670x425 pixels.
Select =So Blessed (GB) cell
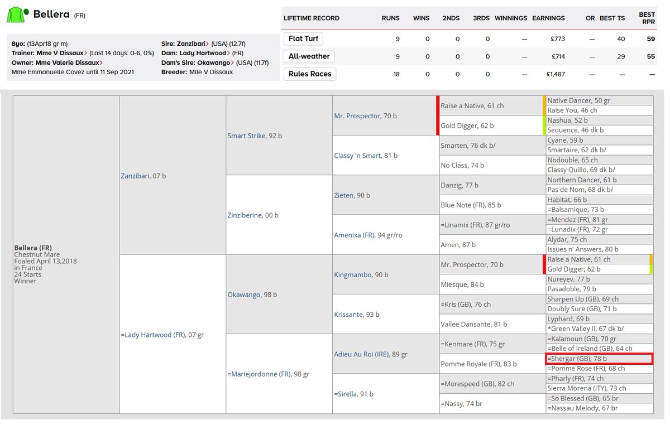(600, 398)
